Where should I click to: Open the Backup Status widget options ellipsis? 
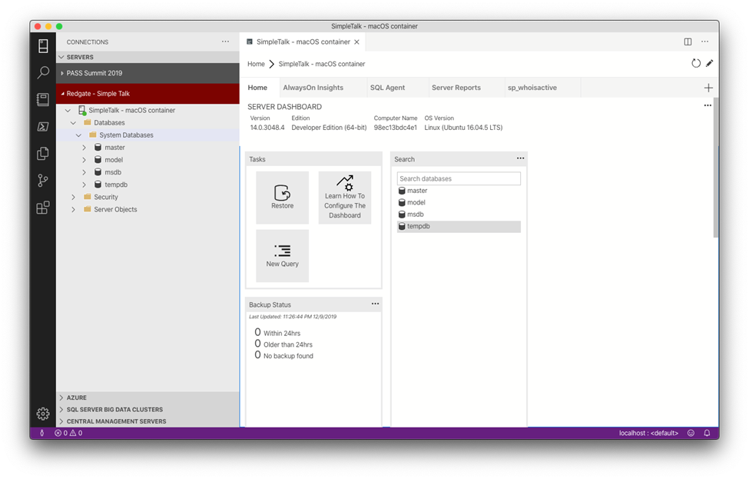click(x=376, y=304)
